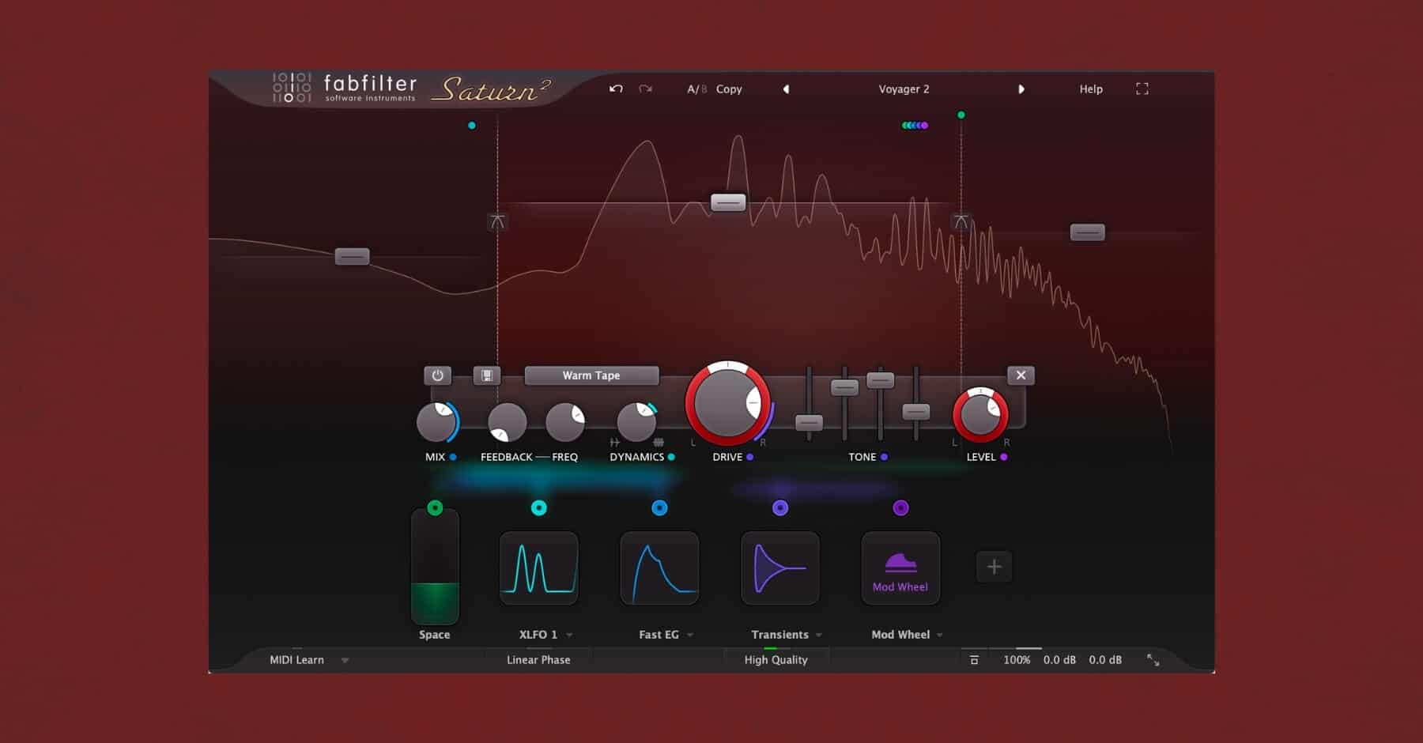Click the right crossover slope handle
This screenshot has height=743, width=1423.
pyautogui.click(x=961, y=222)
